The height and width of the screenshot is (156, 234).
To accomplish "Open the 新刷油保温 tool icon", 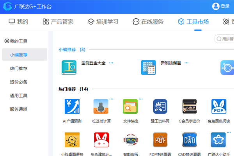I will pyautogui.click(x=148, y=67).
